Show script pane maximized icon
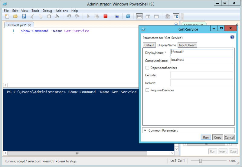Screen dimensions: 242x167 point(156,16)
